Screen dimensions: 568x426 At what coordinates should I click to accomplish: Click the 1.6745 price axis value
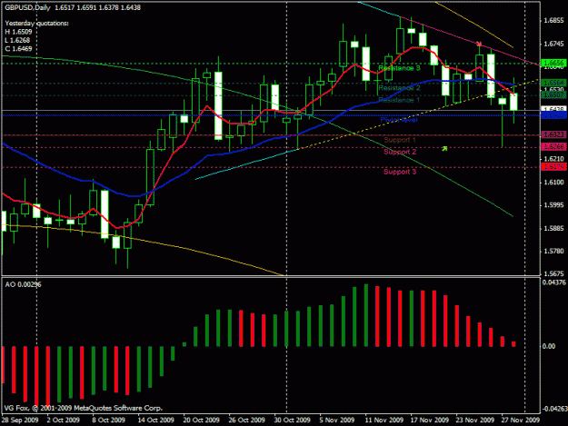[x=554, y=44]
